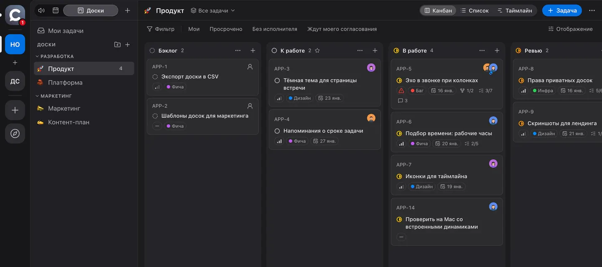This screenshot has height=267, width=602.
Task: Click priority icon on Шаблоны досок card
Action: (157, 126)
